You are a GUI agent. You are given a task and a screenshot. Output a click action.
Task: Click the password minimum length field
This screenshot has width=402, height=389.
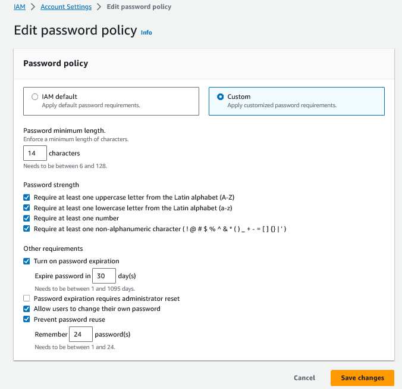(x=34, y=153)
